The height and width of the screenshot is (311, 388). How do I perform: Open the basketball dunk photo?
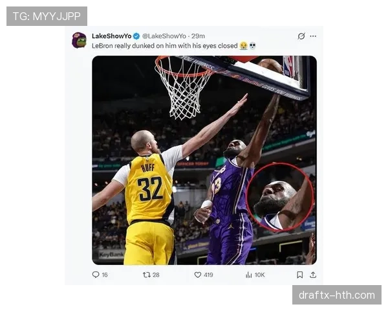coord(204,160)
